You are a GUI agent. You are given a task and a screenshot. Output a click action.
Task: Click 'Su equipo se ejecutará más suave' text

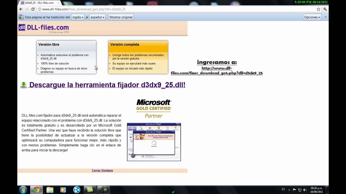coord(134,64)
